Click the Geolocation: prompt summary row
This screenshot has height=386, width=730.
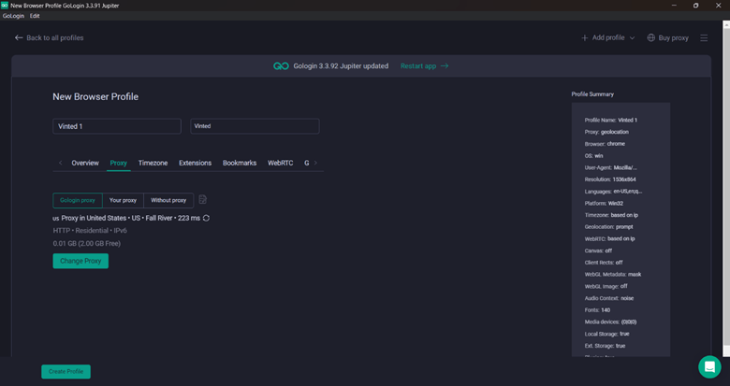tap(609, 227)
